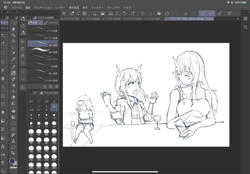250x174 pixels.
Task: Select the Hand move-view tool
Action: pos(13,29)
